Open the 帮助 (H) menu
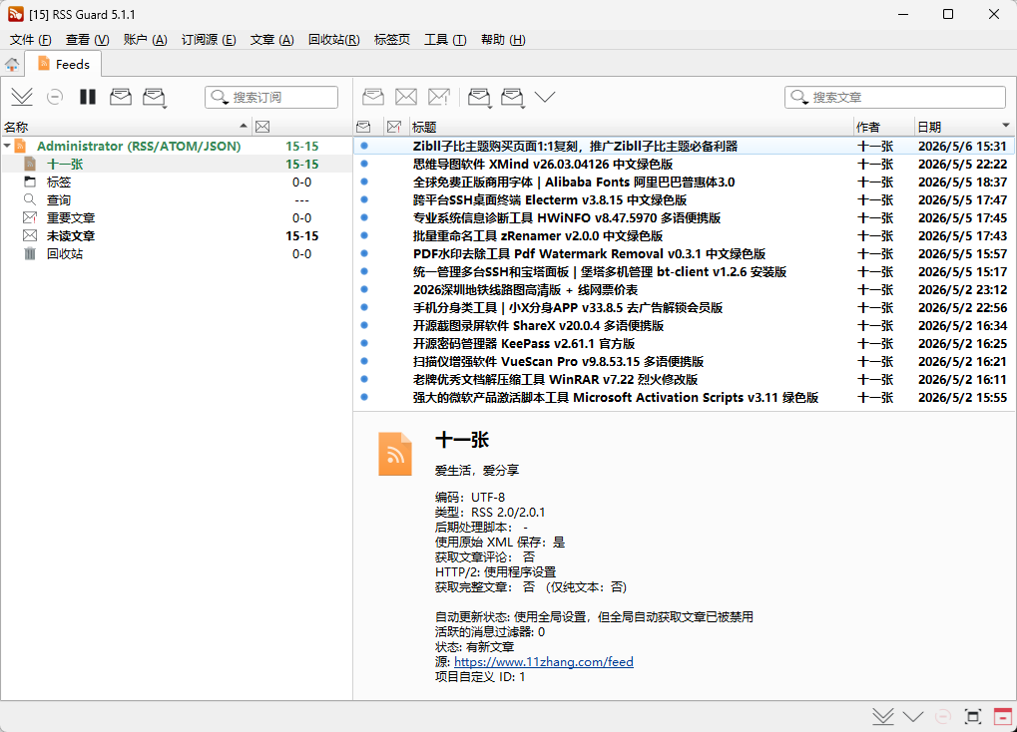 [503, 40]
